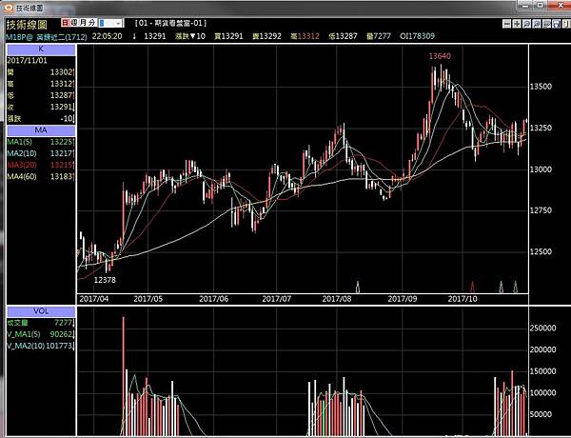Viewport: 571px width, 438px height.
Task: Click the 250000 volume axis label
Action: 542,328
